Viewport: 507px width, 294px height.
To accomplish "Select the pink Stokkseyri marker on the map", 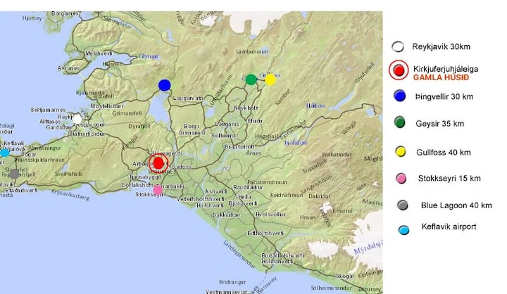I will tap(158, 190).
